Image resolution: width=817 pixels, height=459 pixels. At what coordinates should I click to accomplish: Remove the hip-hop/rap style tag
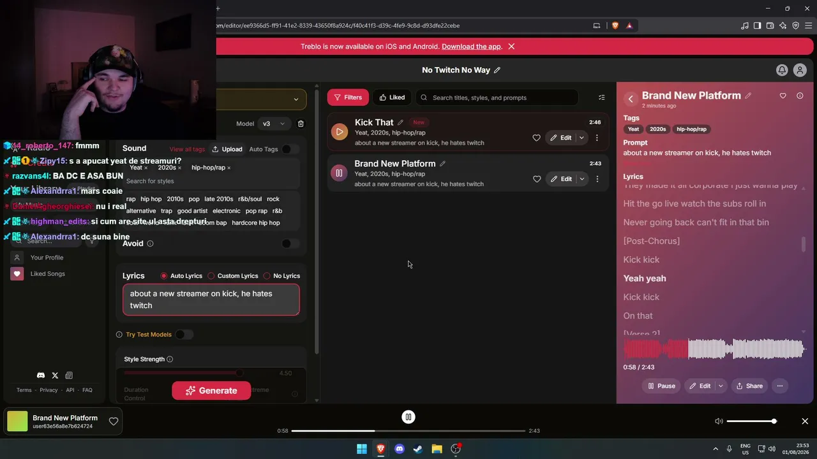[x=229, y=168]
